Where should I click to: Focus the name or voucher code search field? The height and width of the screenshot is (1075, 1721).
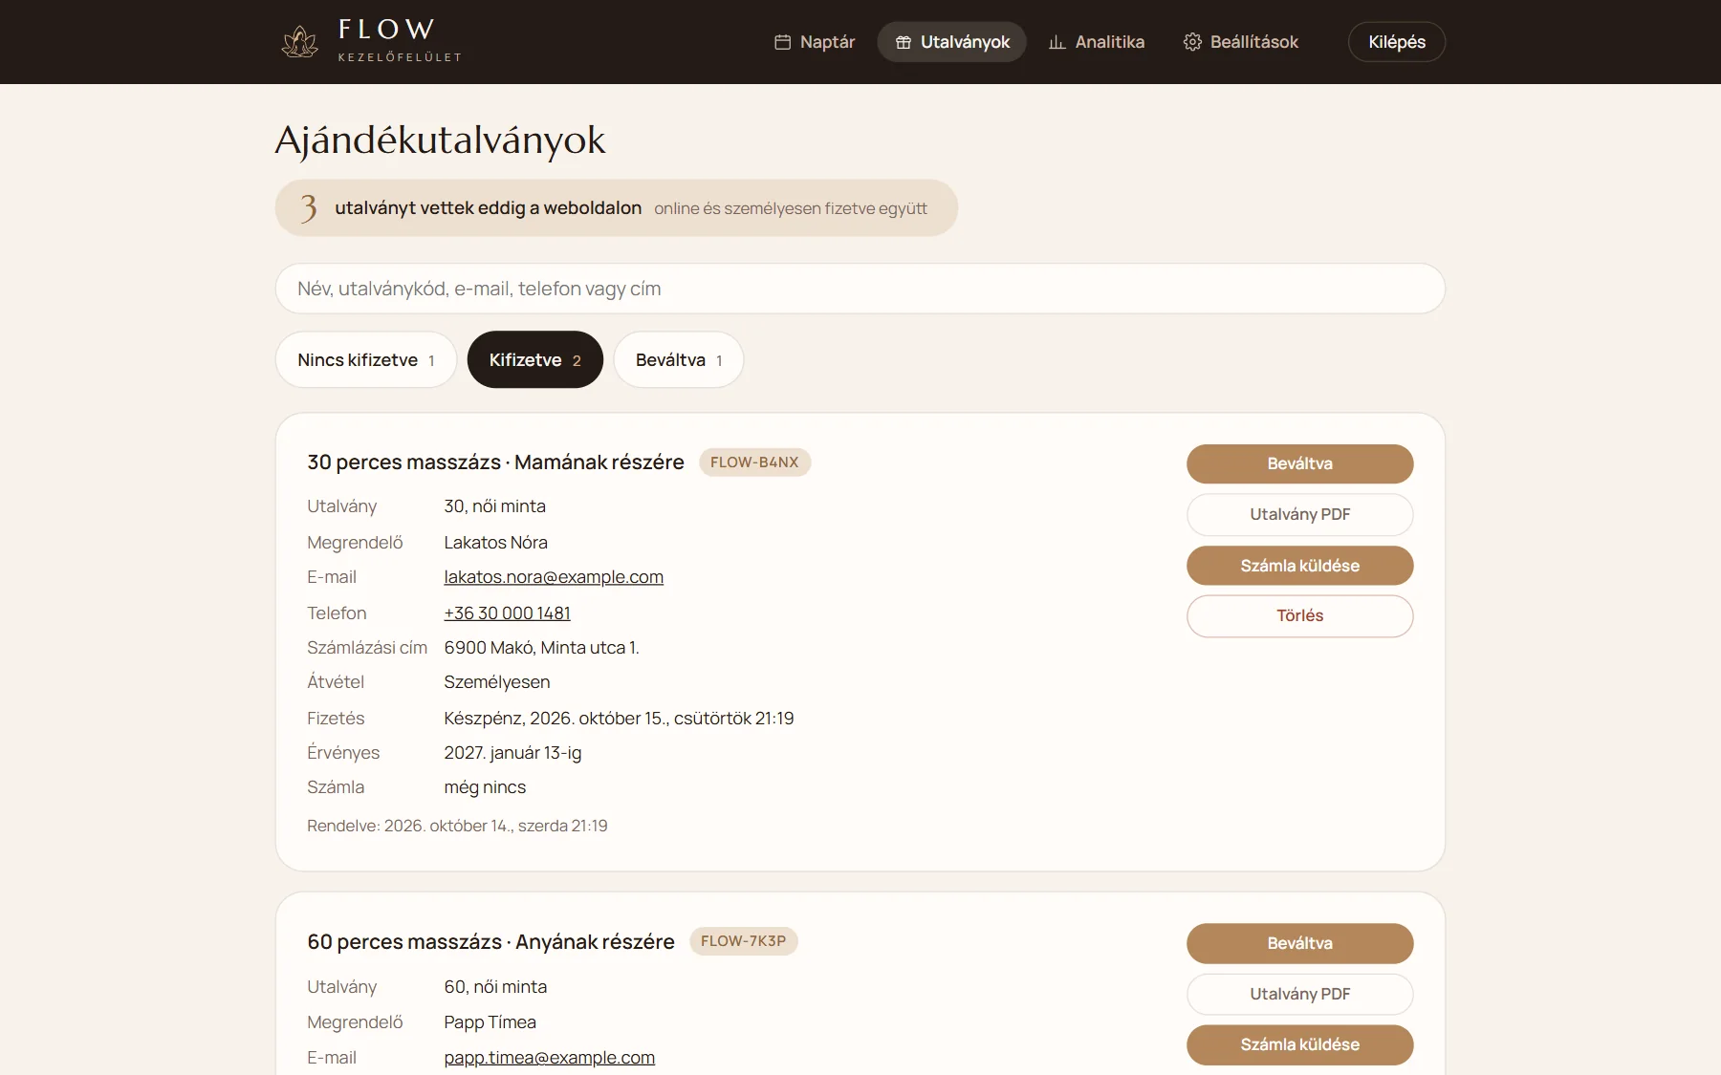[860, 289]
